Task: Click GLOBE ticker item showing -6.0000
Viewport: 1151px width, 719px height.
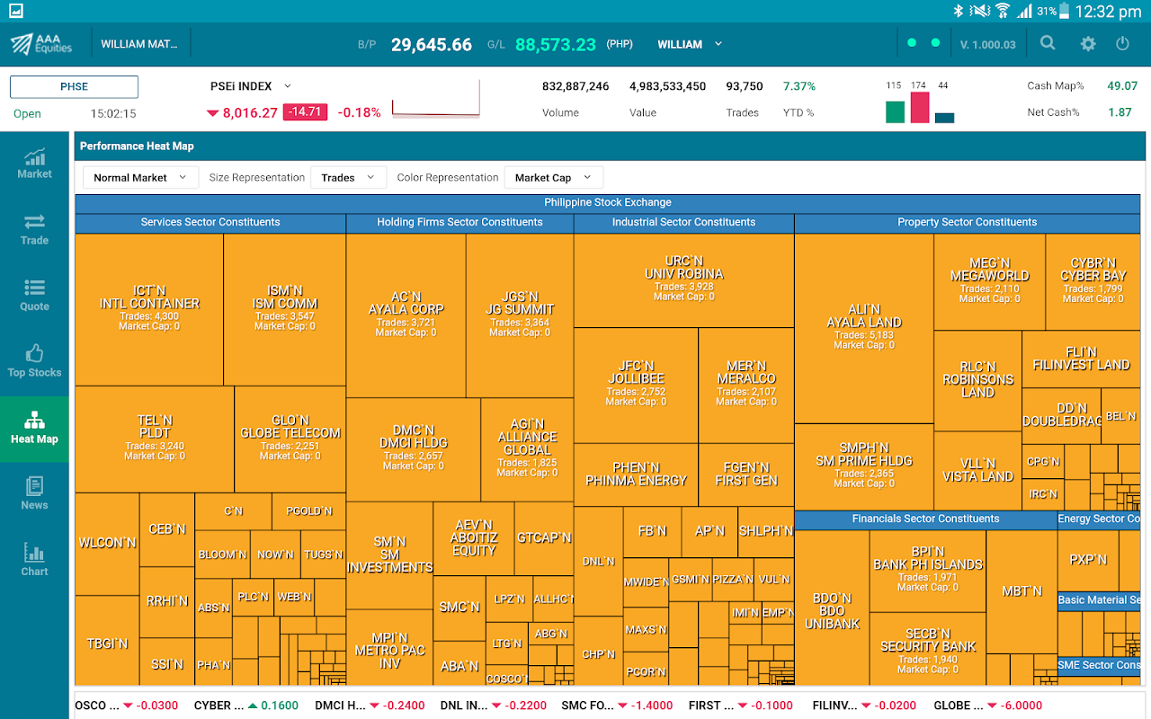Action: (988, 706)
